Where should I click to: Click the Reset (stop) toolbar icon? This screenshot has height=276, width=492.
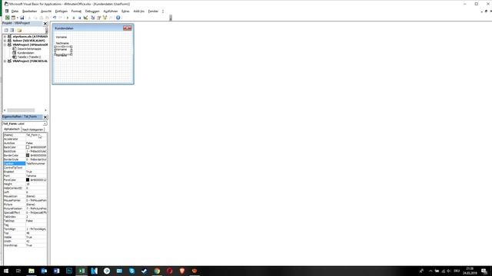pyautogui.click(x=79, y=18)
